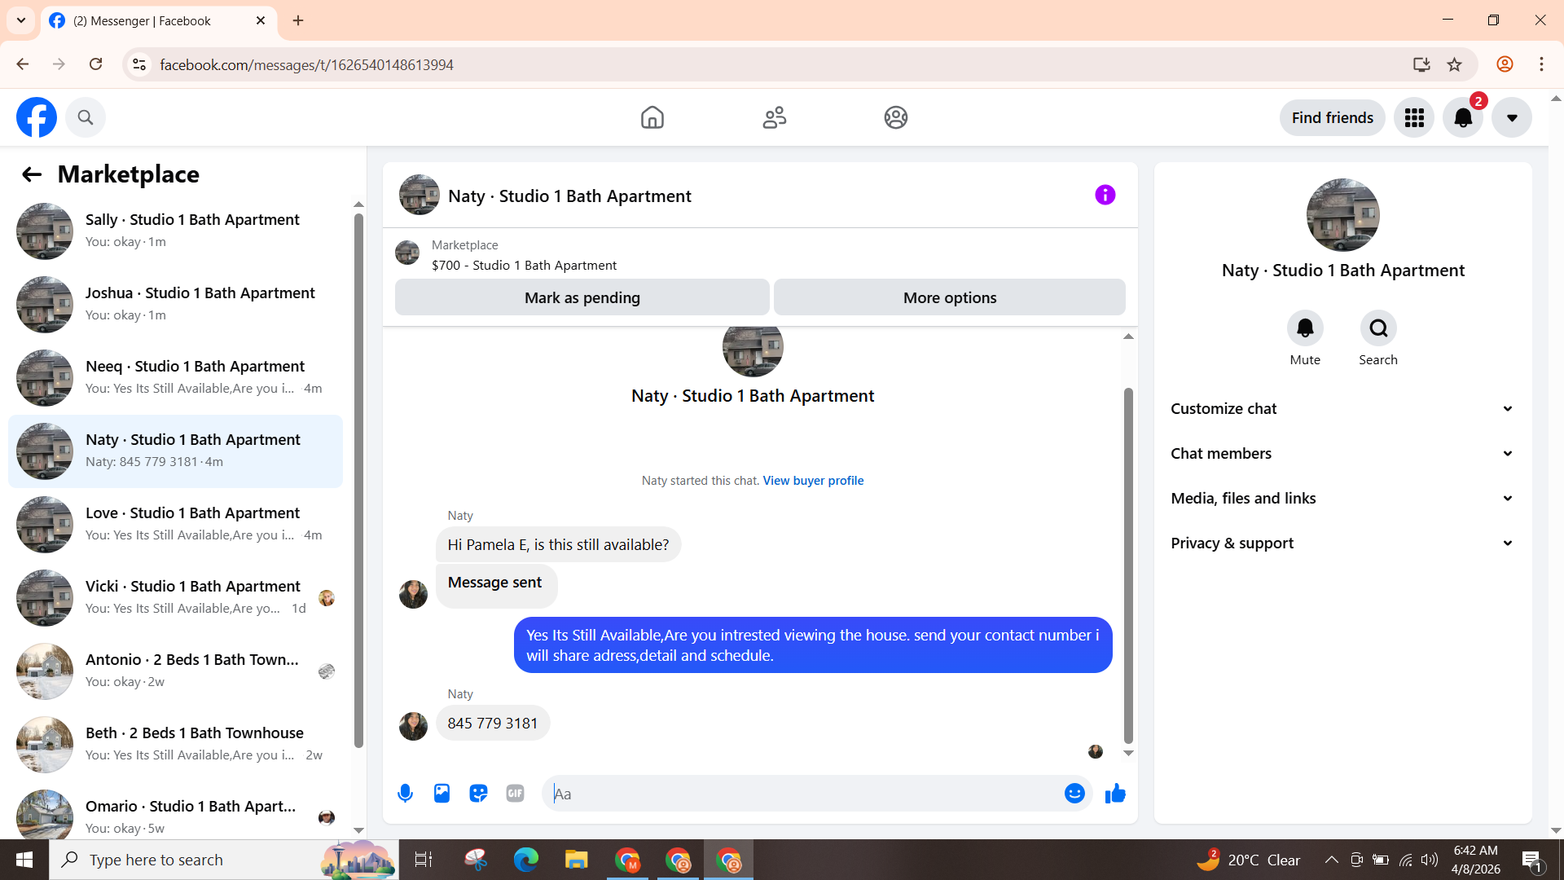Send a thumbs-up like
Image resolution: width=1564 pixels, height=880 pixels.
[1115, 793]
